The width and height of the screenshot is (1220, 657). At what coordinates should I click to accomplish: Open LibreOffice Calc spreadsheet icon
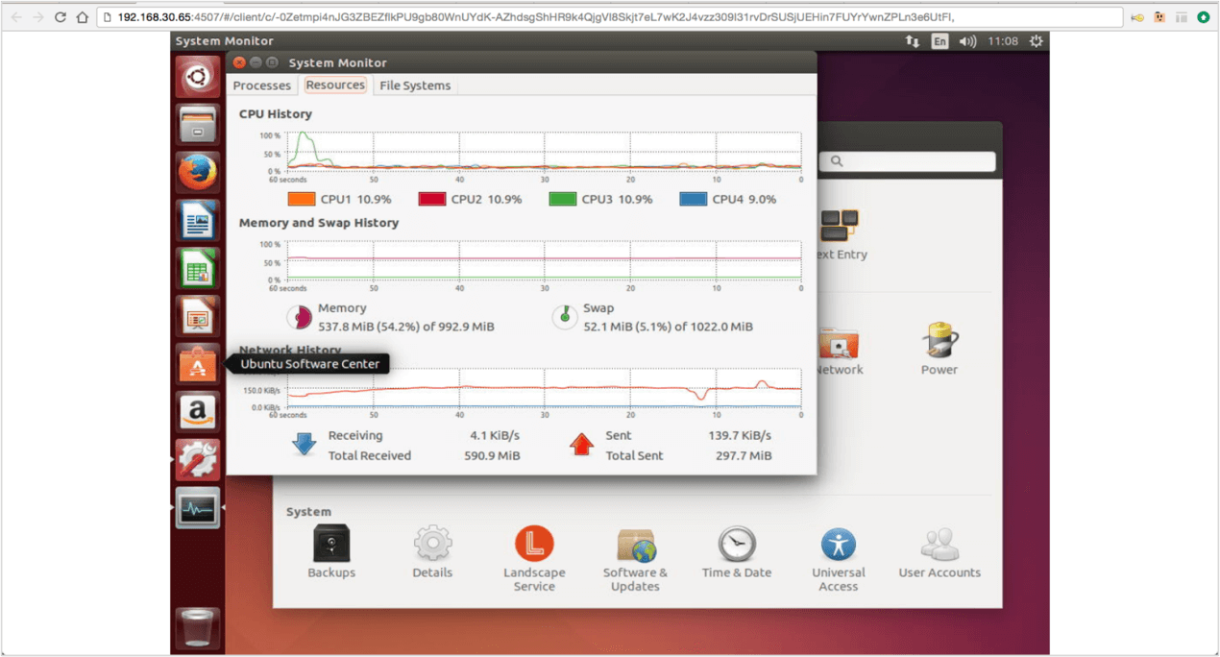coord(197,270)
